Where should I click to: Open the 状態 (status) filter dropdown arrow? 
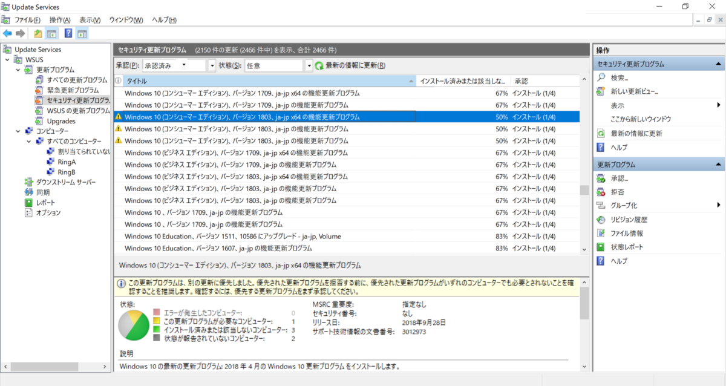tap(309, 65)
